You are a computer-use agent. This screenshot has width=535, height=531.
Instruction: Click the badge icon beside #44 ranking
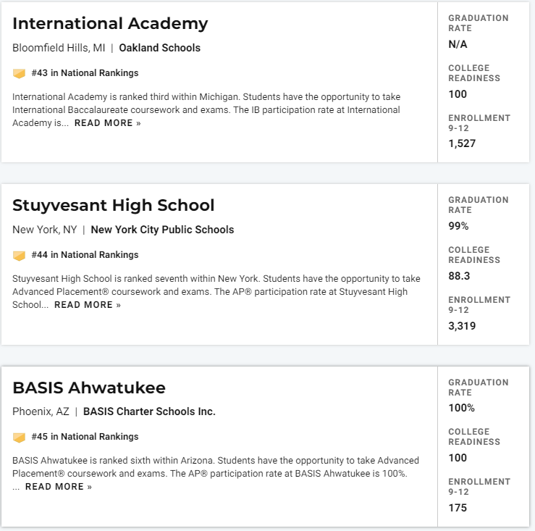19,256
